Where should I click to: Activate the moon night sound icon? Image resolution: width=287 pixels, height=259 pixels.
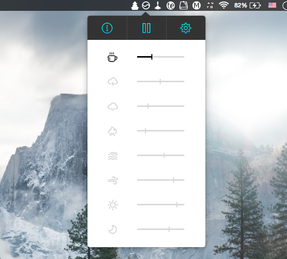tap(113, 229)
